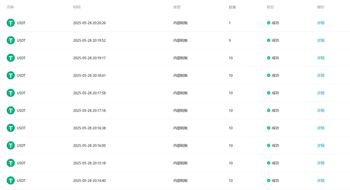
Task: Open 详情 for the 20:15:18 transfer
Action: tap(321, 163)
